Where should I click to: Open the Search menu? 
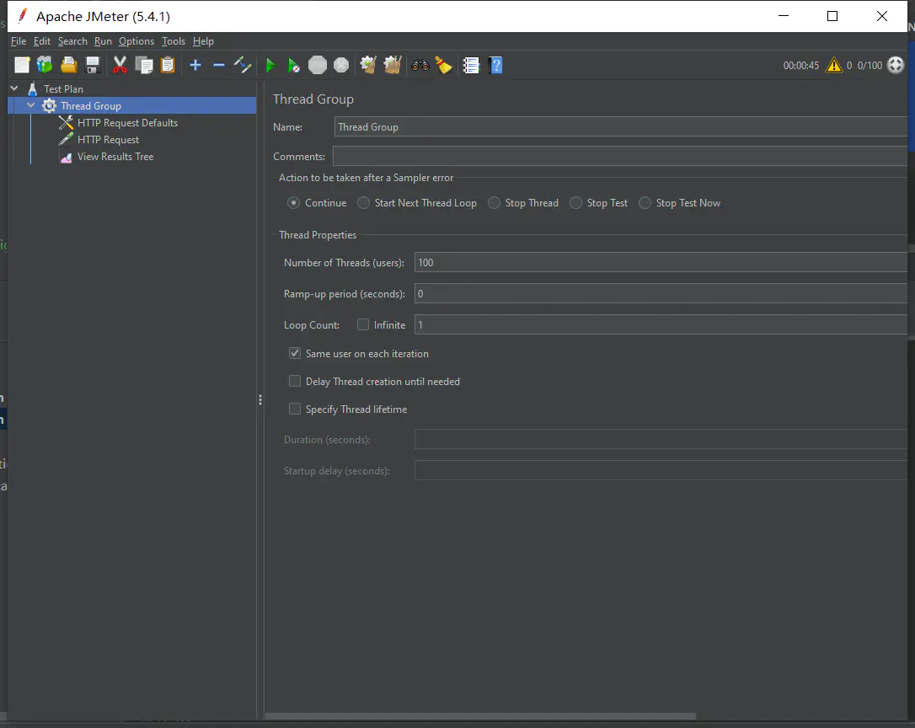(72, 41)
